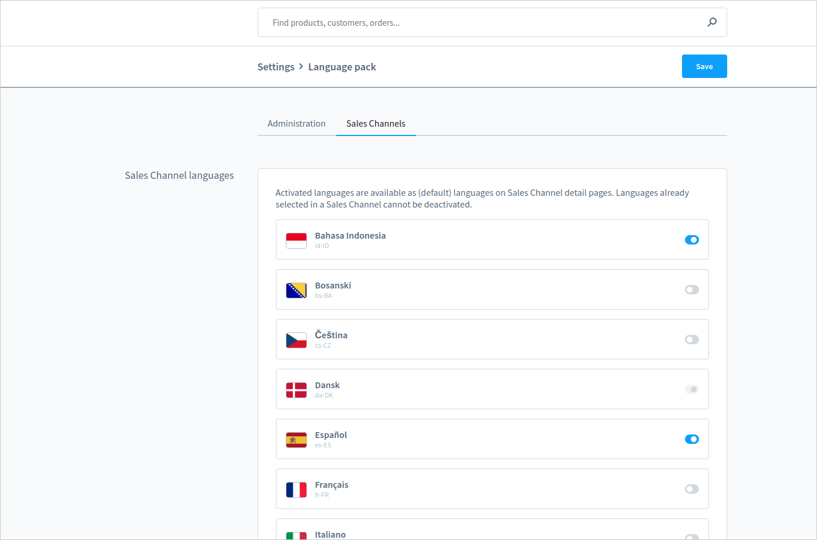Click the Sales Channel languages heading
817x540 pixels.
pyautogui.click(x=179, y=175)
